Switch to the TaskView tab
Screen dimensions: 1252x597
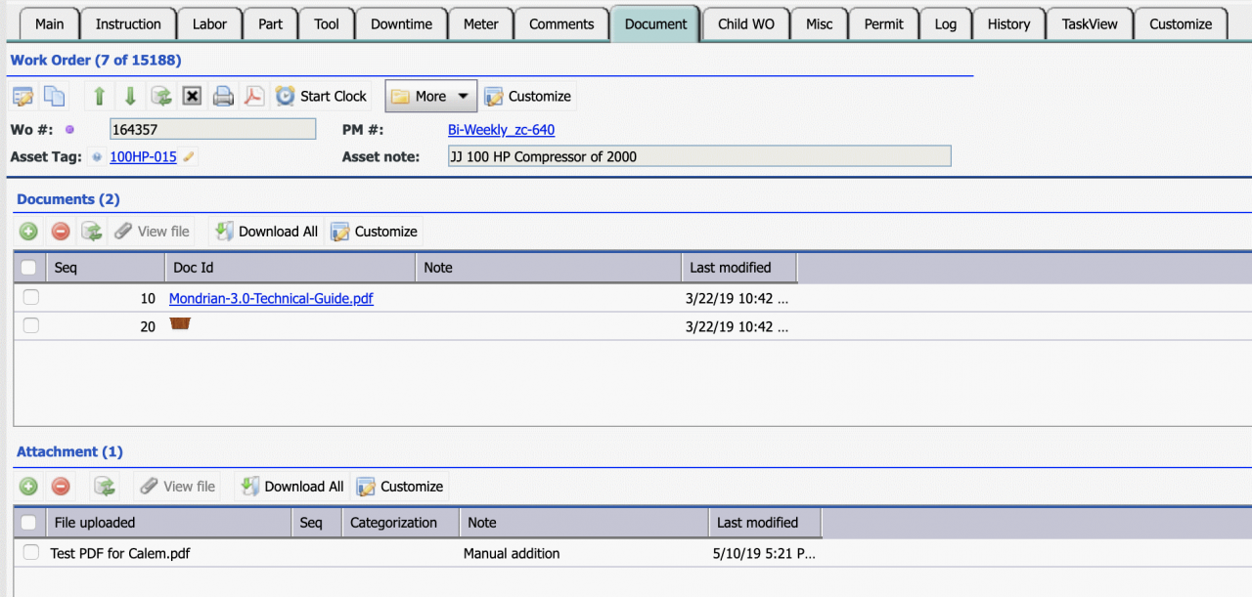(1090, 24)
